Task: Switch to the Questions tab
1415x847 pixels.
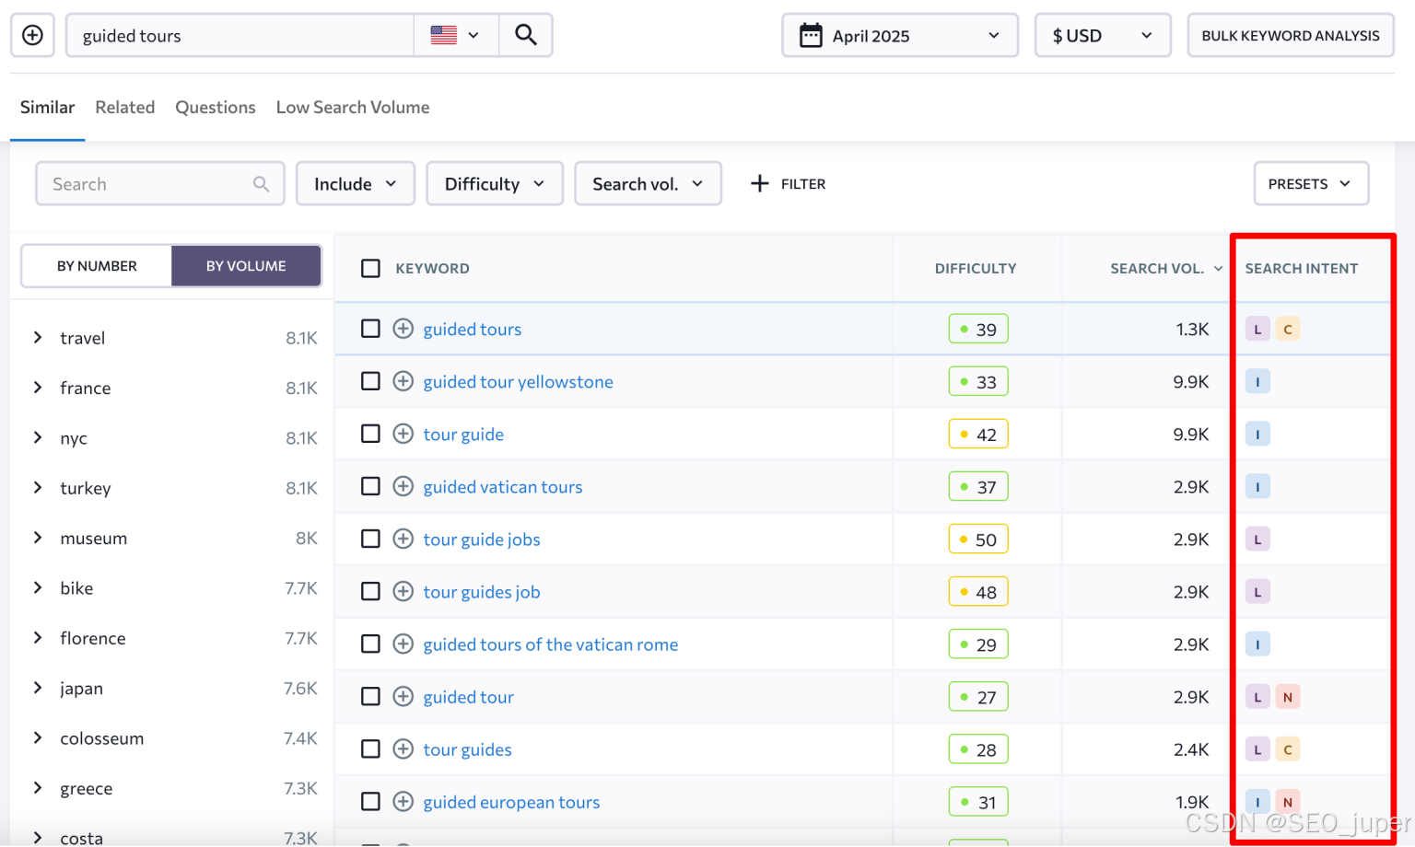Action: coord(216,107)
